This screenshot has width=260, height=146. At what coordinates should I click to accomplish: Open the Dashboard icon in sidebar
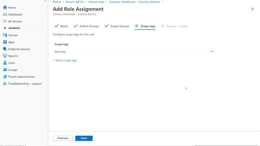point(5,15)
